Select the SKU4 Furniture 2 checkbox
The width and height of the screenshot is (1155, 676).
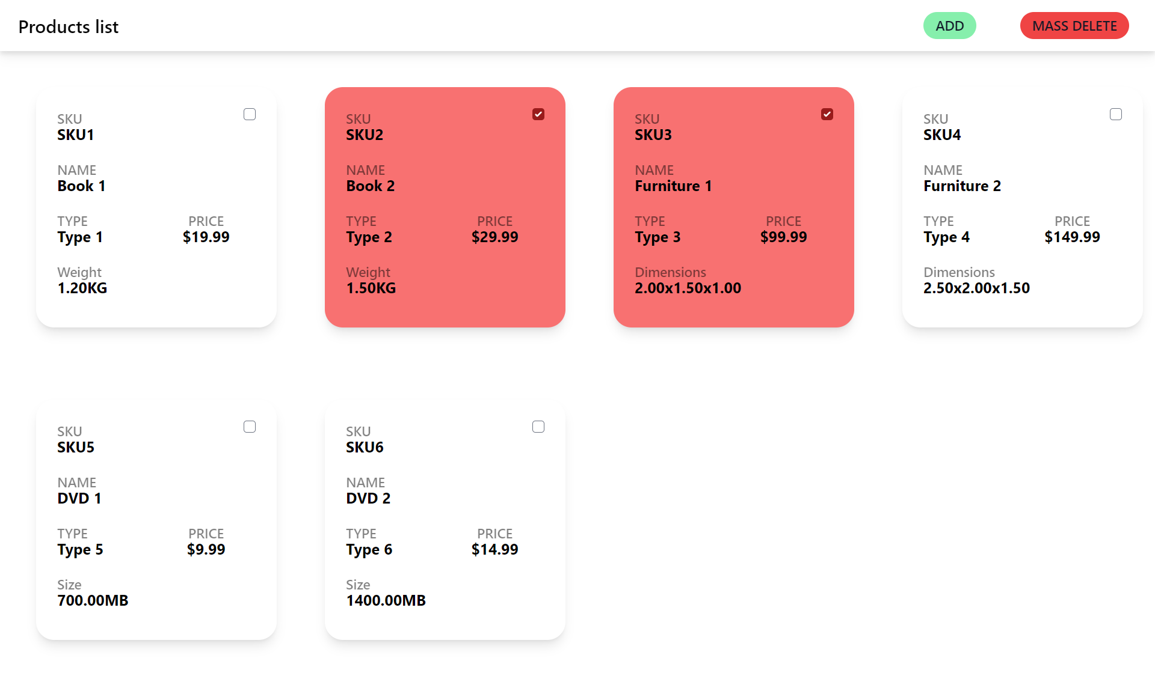(x=1116, y=114)
